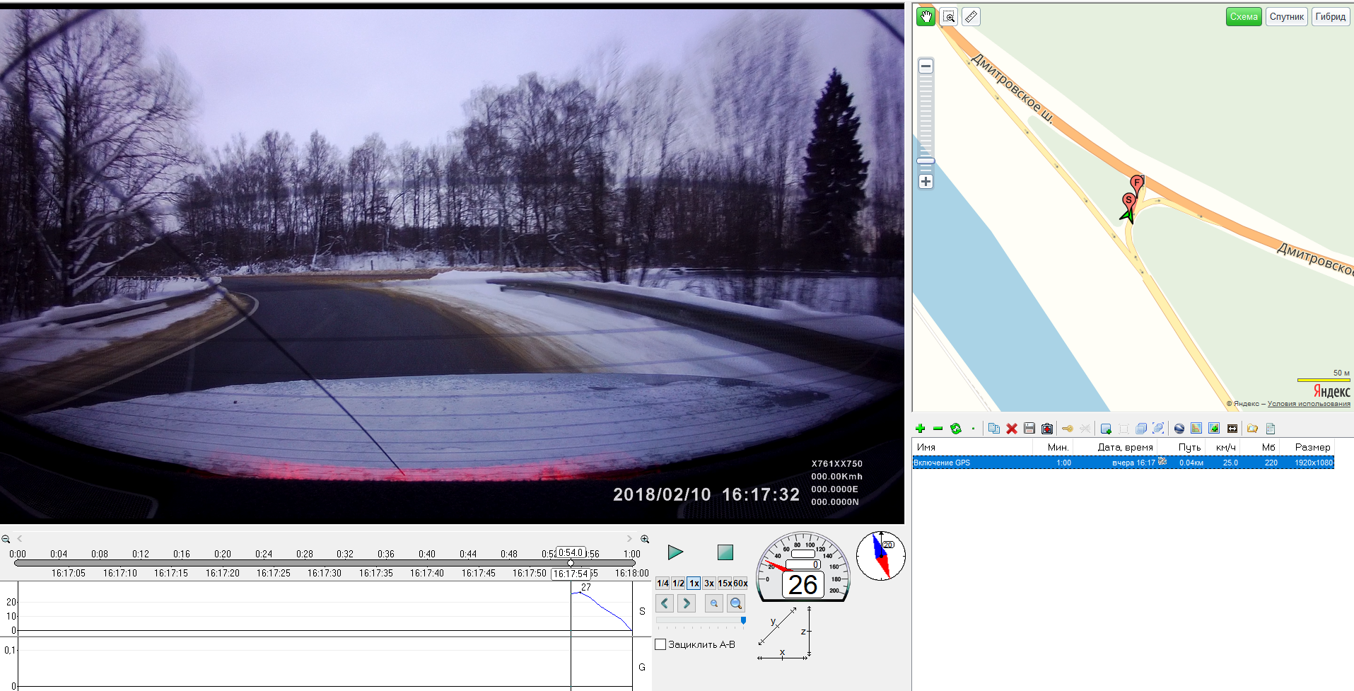The width and height of the screenshot is (1354, 691).
Task: Switch map to Спутник view
Action: tap(1286, 17)
